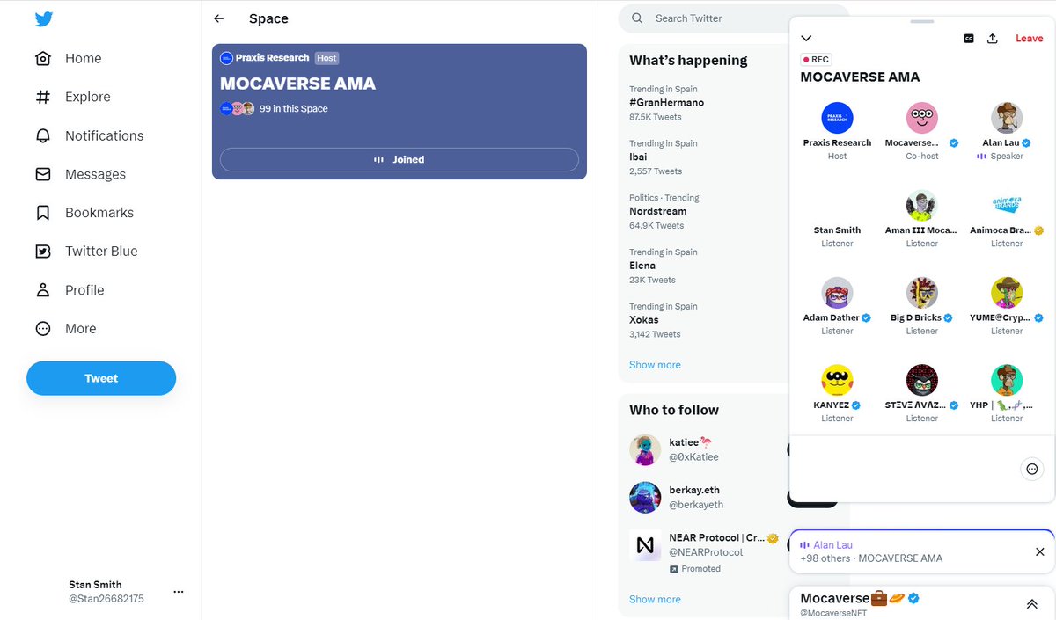This screenshot has height=620, width=1056.
Task: Open katiee's profile avatar
Action: (x=645, y=449)
